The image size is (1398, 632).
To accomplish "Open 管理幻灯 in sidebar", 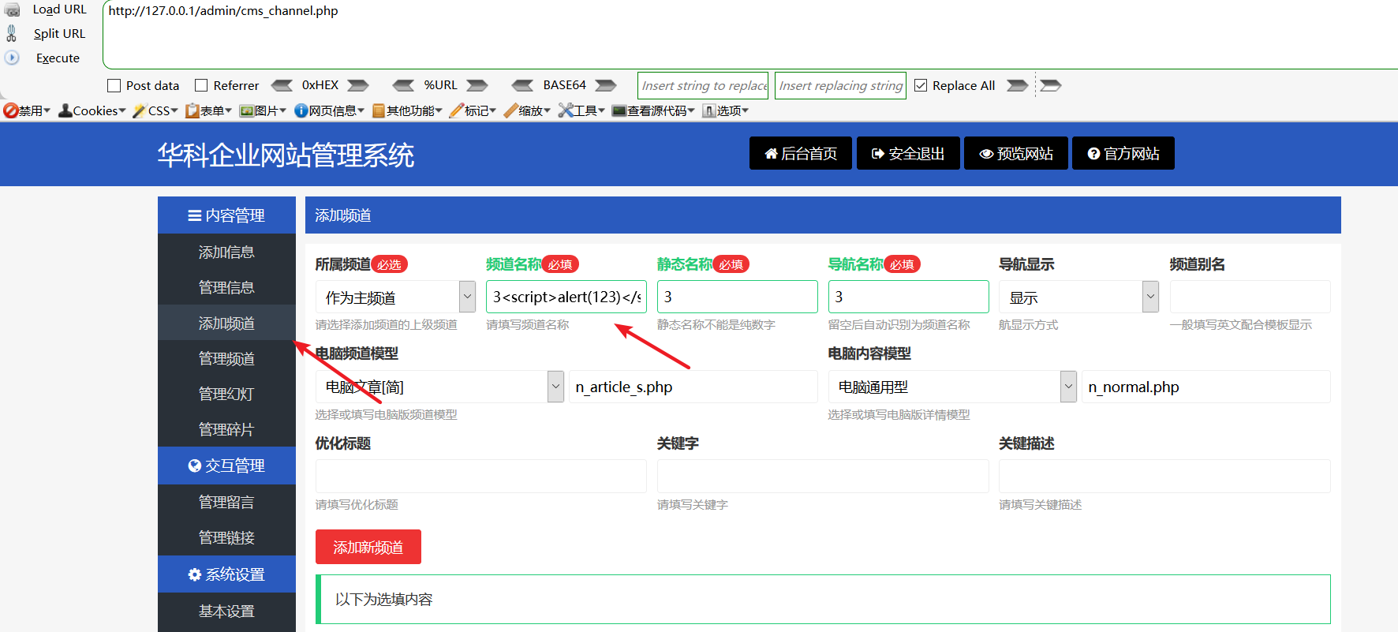I will tap(226, 394).
